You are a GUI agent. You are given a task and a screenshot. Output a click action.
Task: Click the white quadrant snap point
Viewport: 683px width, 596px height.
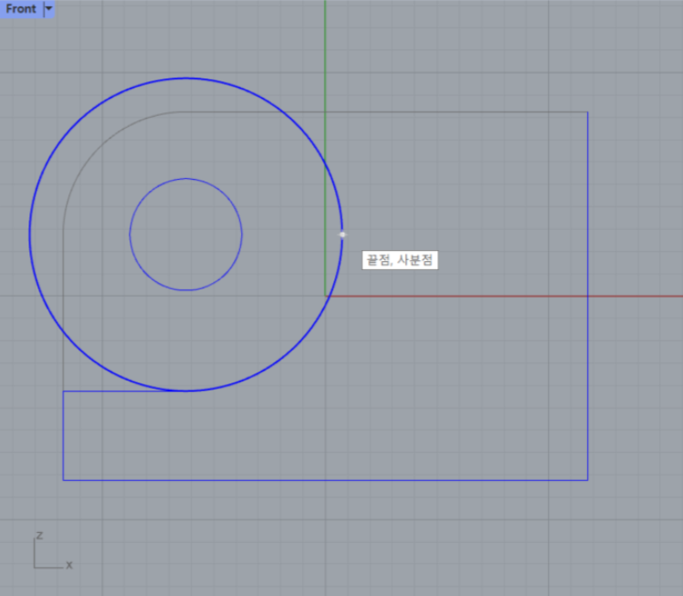pyautogui.click(x=342, y=235)
